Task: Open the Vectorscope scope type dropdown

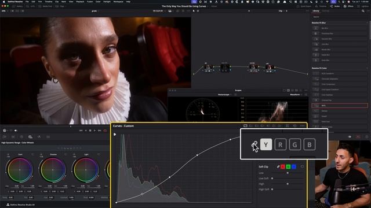Action: (x=224, y=95)
